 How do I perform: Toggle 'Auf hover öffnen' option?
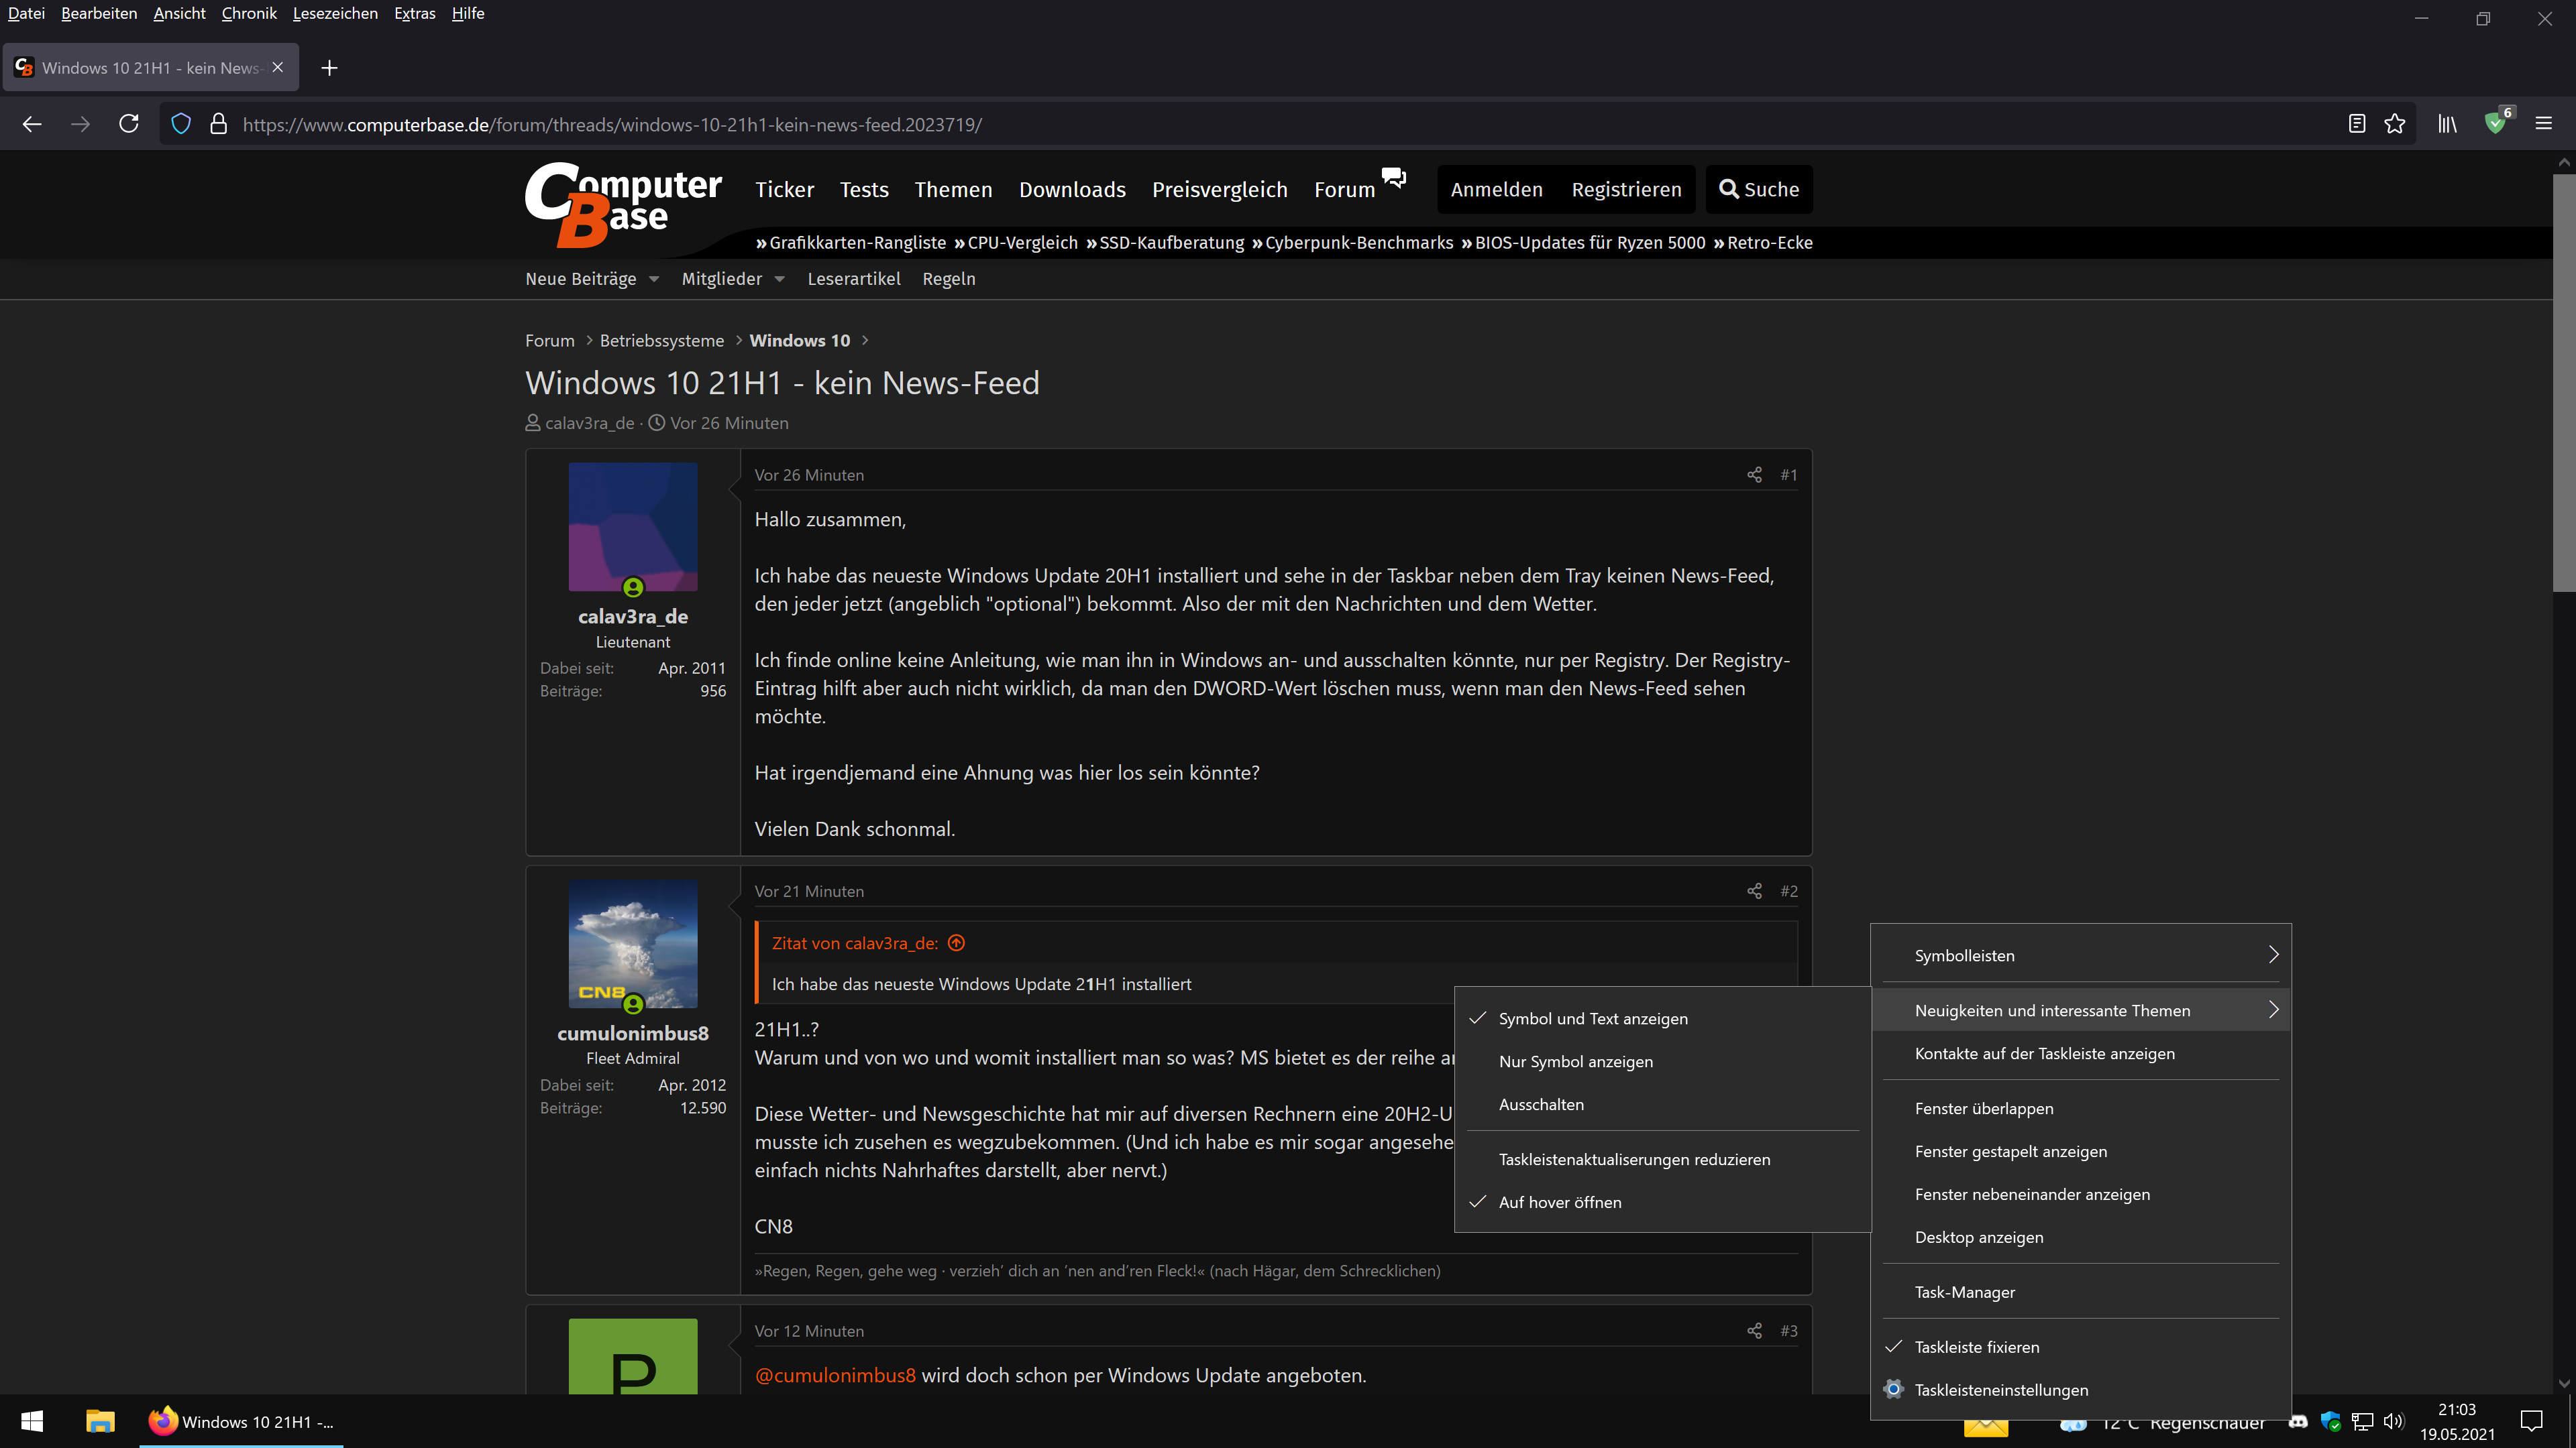1559,1202
